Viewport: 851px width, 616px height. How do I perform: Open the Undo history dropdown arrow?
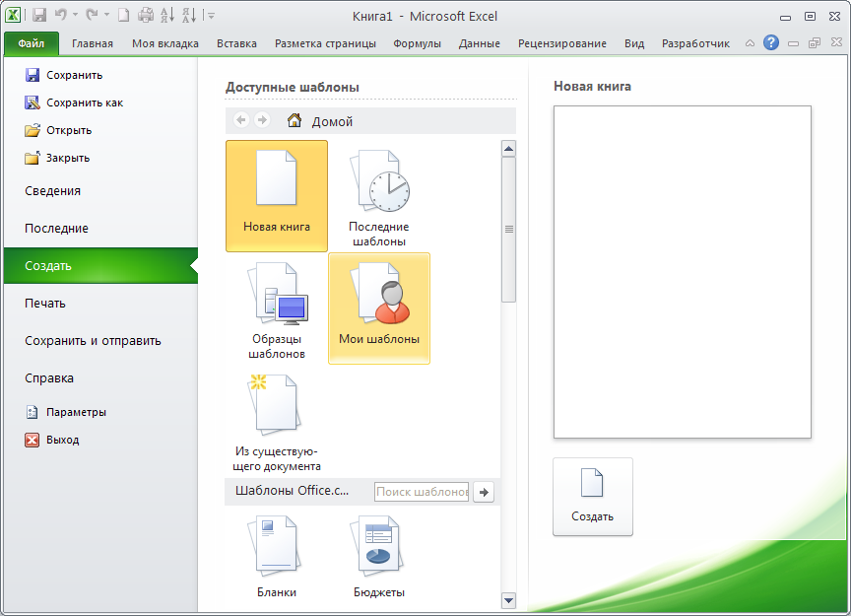coord(75,15)
